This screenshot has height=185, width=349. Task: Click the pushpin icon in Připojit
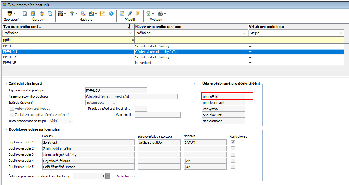[x=130, y=13]
